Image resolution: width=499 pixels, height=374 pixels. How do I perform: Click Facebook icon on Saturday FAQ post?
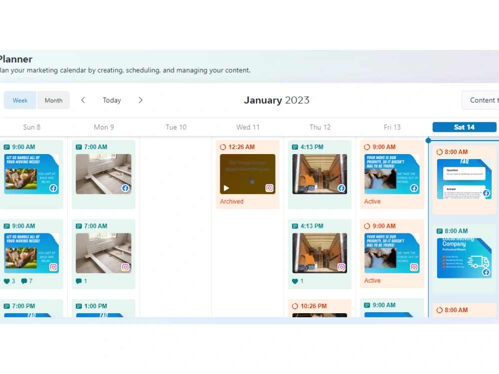coord(486,193)
